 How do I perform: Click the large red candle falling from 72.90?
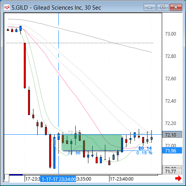pyautogui.click(x=25, y=65)
